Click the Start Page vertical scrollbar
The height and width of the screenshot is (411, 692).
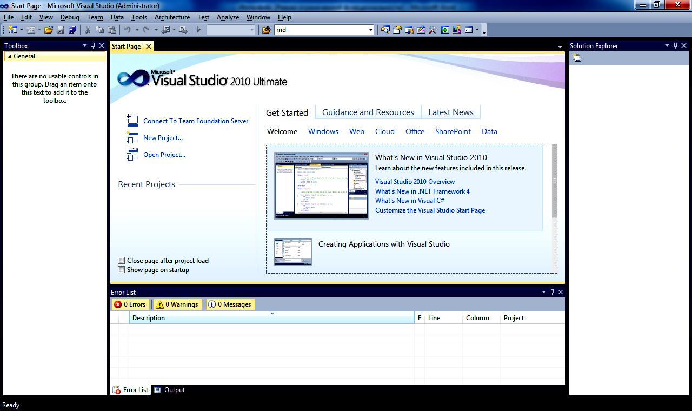click(554, 208)
